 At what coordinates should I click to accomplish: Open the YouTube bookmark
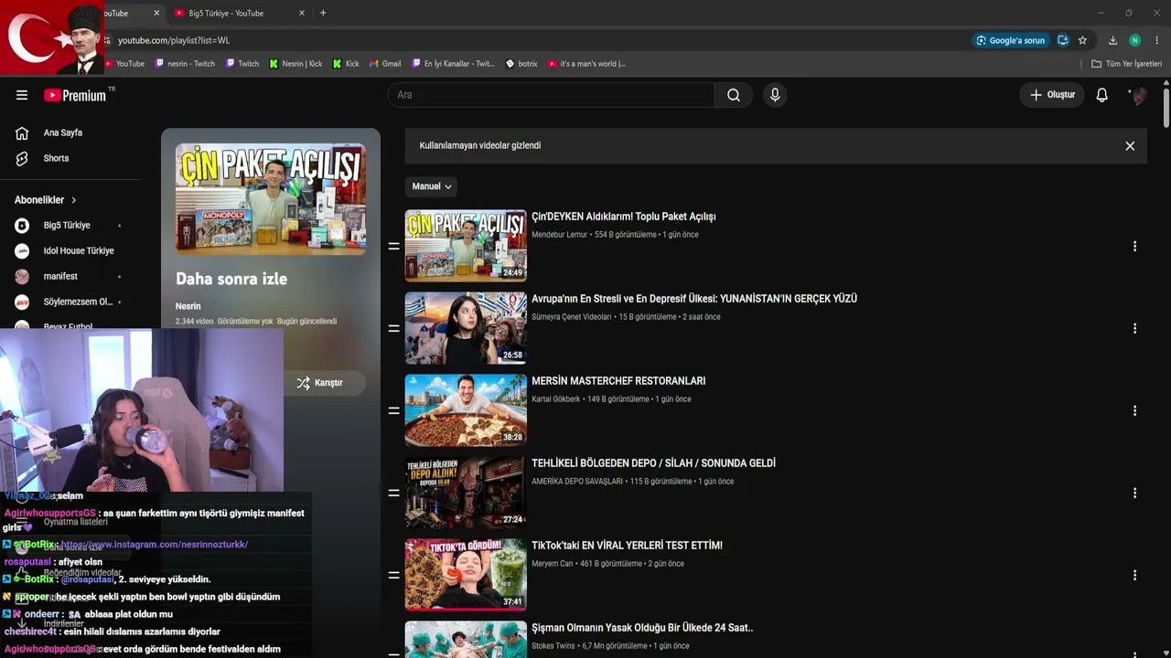tap(123, 64)
